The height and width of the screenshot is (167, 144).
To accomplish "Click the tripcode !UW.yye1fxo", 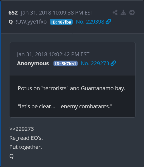I will (31, 22).
